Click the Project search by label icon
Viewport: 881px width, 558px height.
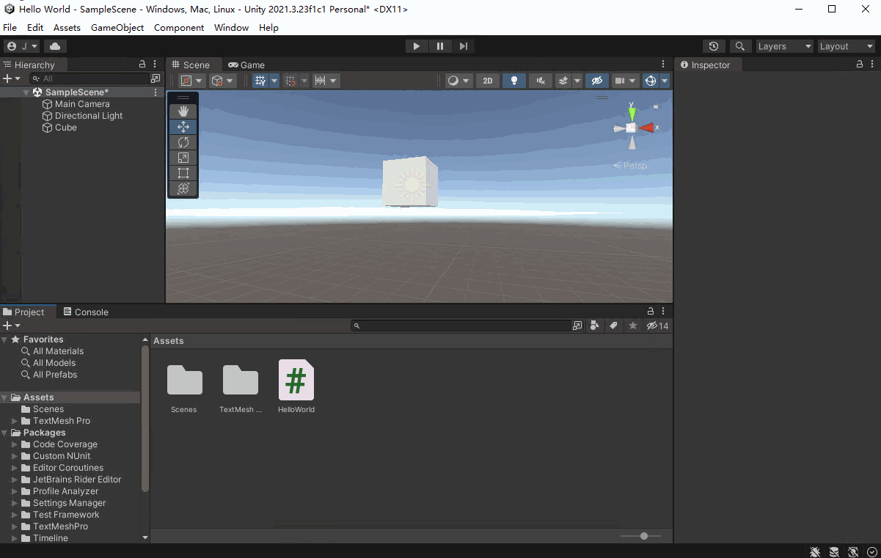(614, 326)
